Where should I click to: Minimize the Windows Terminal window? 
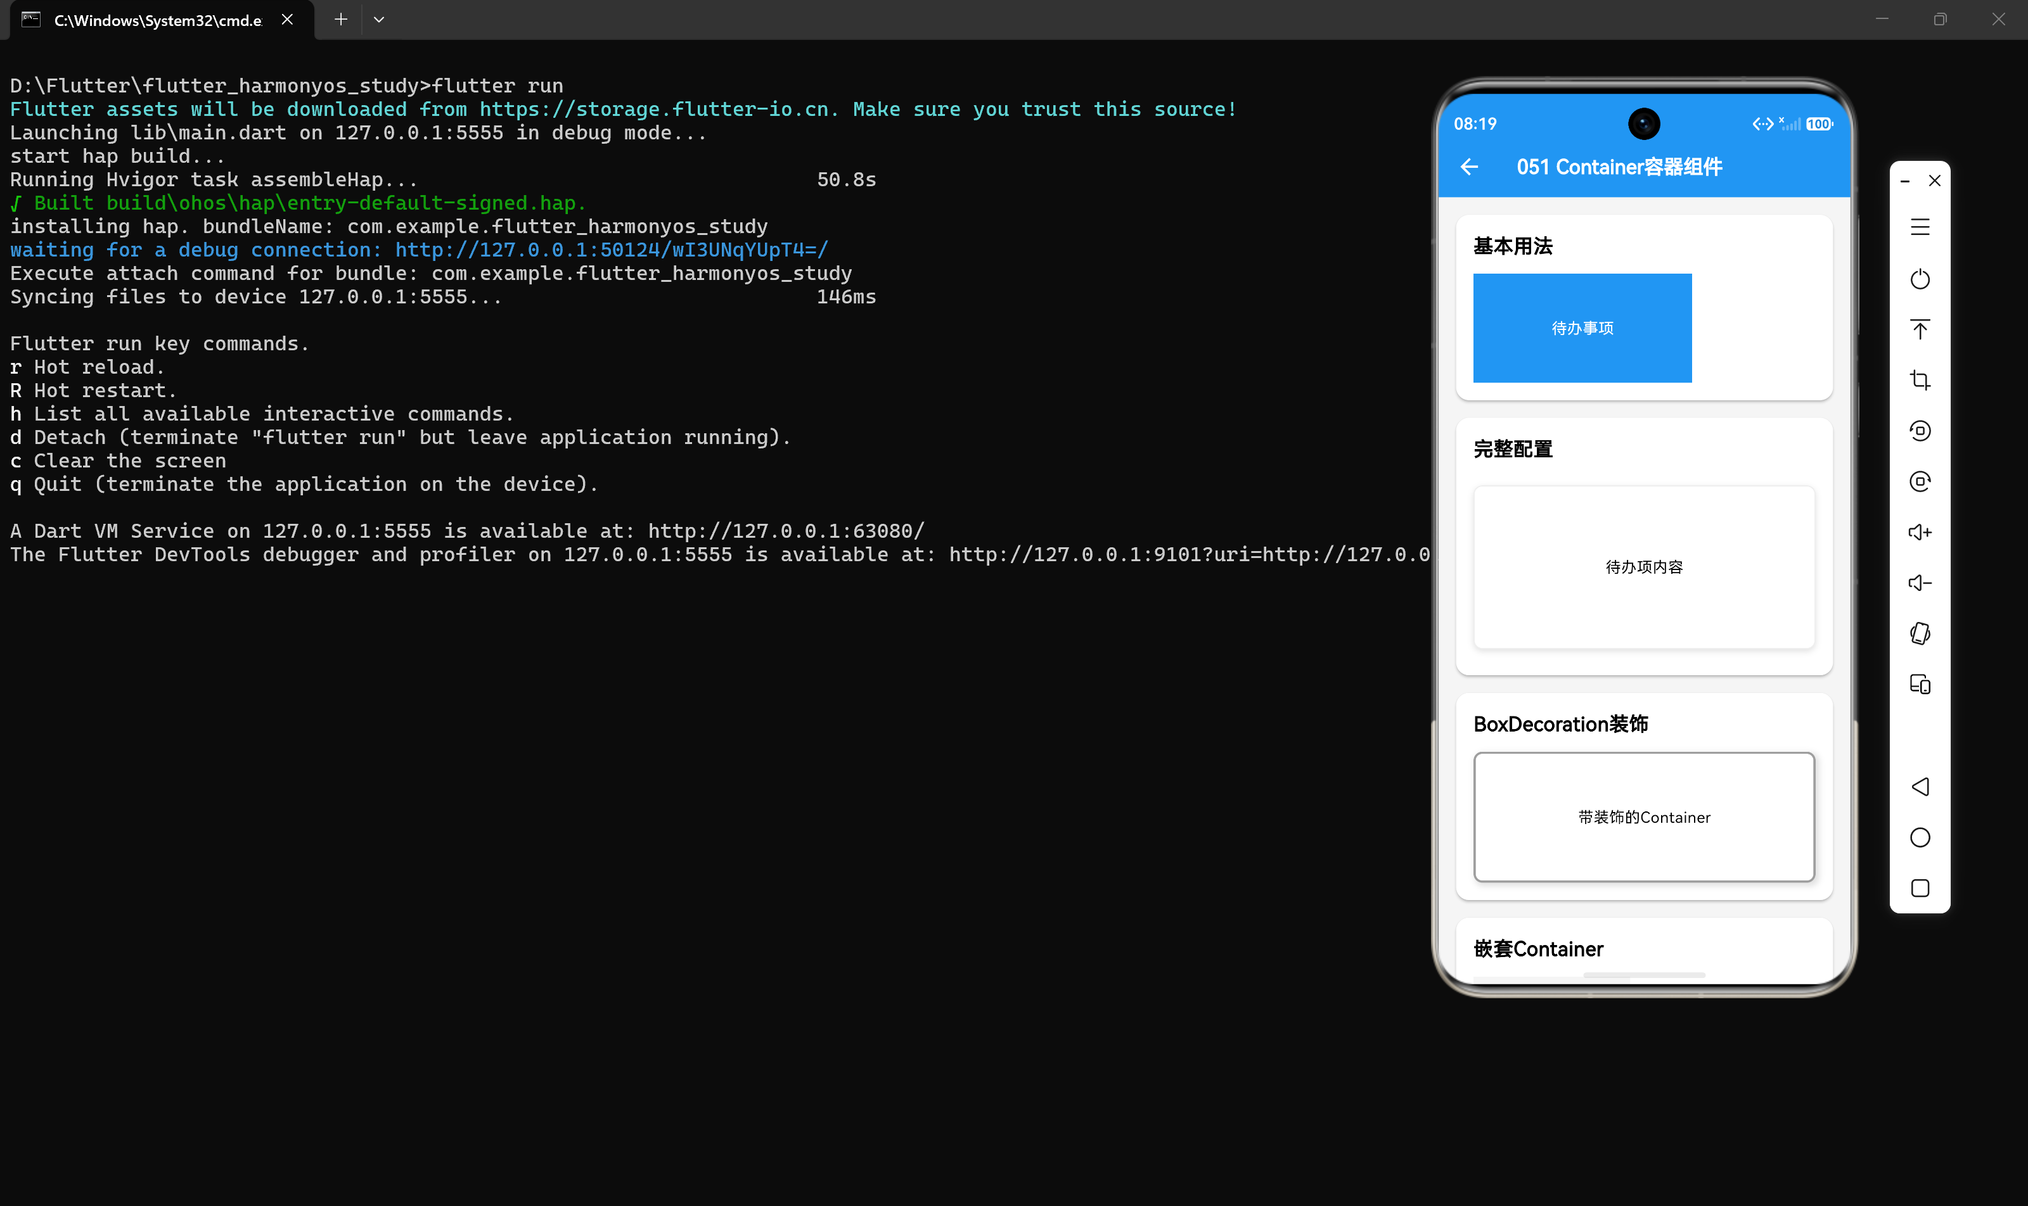click(1882, 20)
